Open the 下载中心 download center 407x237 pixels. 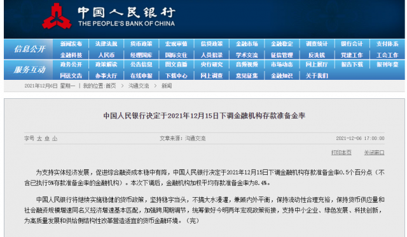pos(176,76)
